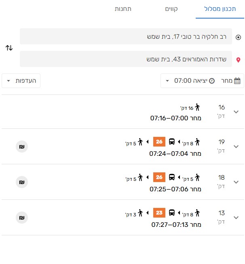The image size is (245, 264).
Task: Click the calendar icon for departure date
Action: click(237, 81)
